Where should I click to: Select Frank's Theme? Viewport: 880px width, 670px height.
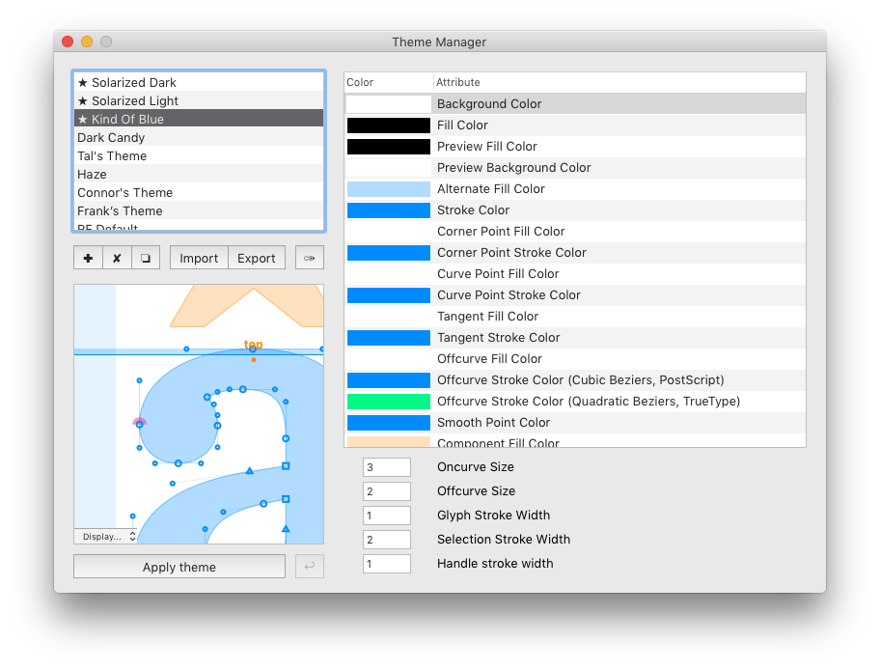click(x=199, y=210)
